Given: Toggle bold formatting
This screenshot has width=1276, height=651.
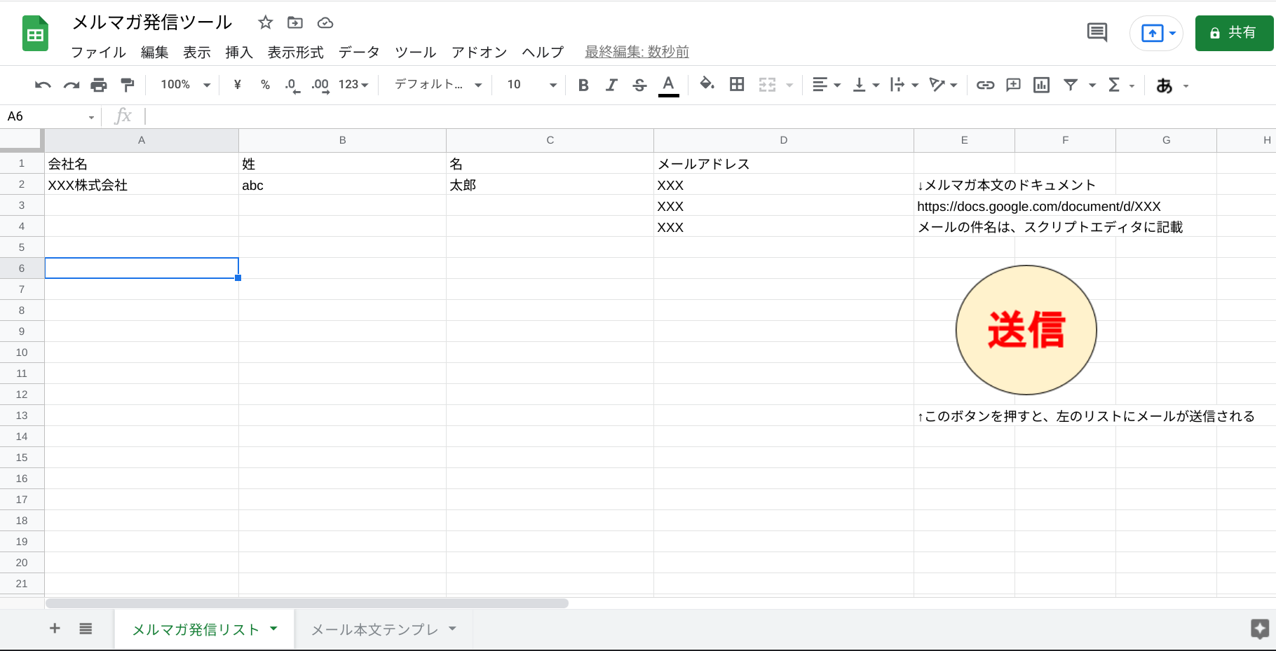Looking at the screenshot, I should [583, 85].
